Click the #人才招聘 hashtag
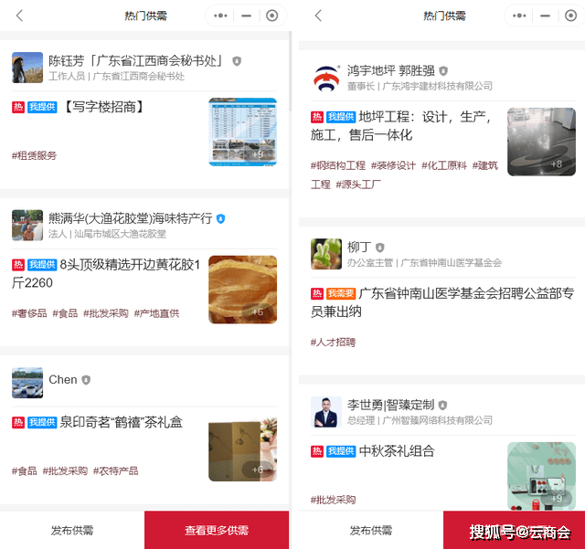This screenshot has width=585, height=549. pos(333,343)
